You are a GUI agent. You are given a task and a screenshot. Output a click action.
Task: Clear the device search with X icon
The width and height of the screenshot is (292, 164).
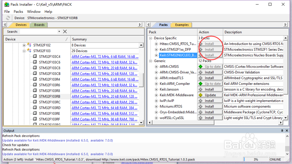[x=65, y=31]
